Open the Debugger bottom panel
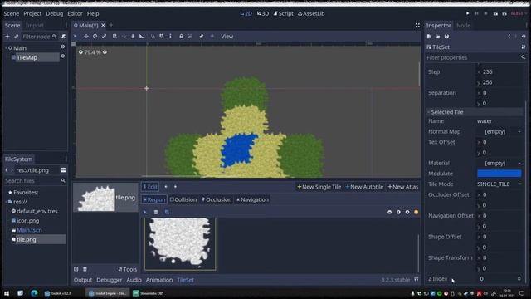The image size is (531, 299). click(x=109, y=280)
